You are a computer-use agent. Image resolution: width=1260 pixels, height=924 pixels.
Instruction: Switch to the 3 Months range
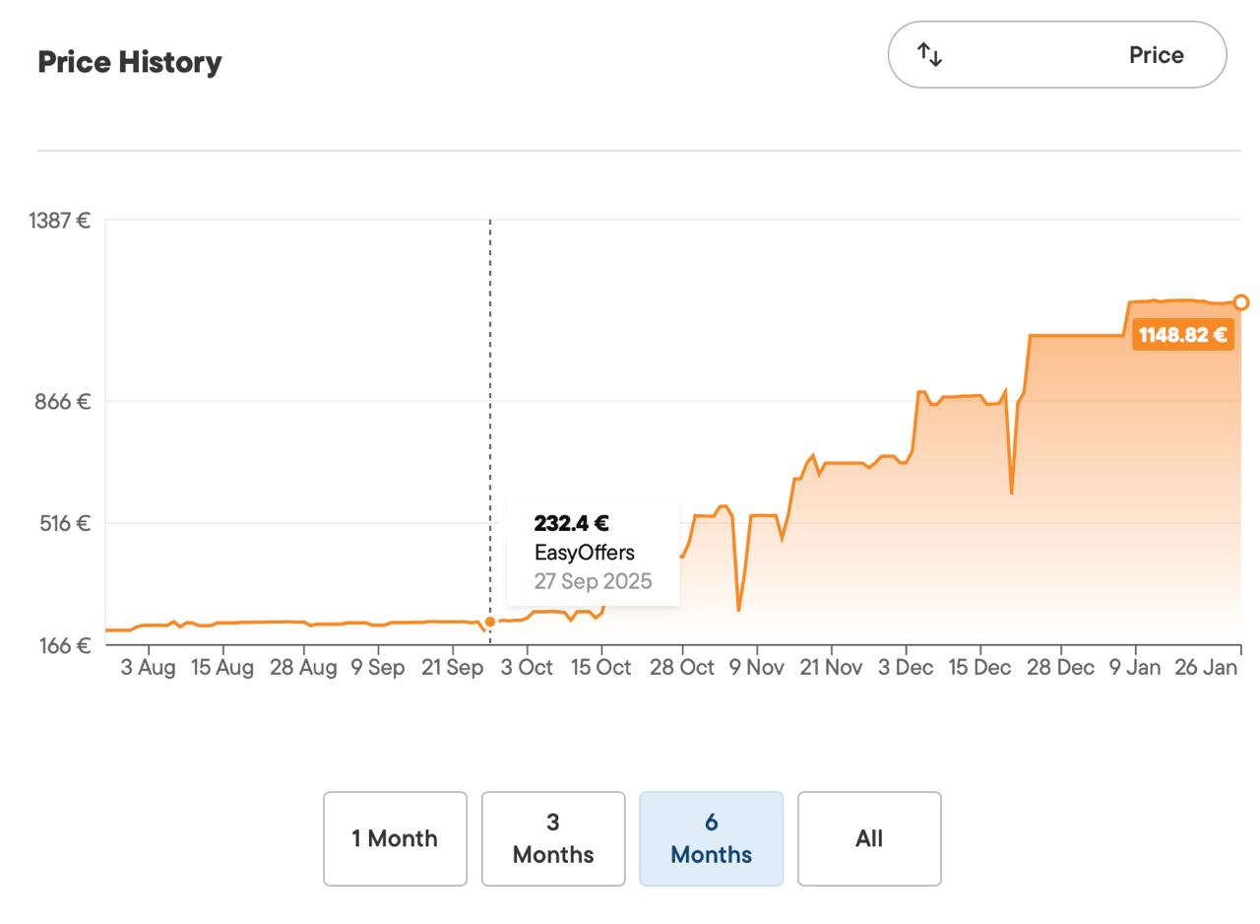pos(552,838)
